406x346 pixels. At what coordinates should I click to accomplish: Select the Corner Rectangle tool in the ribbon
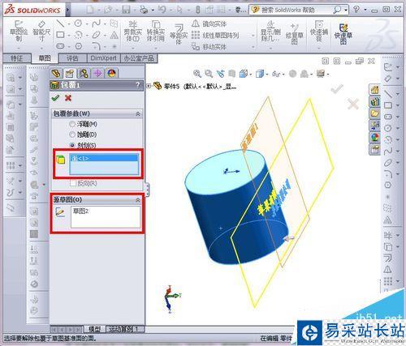[x=60, y=35]
